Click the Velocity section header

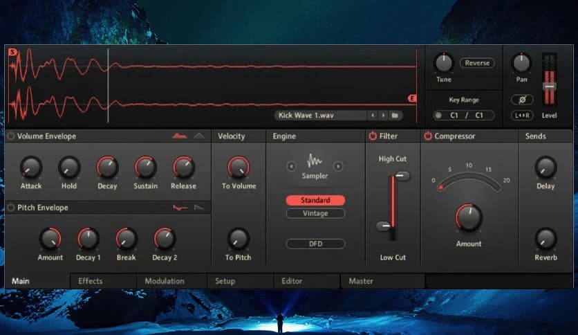point(231,136)
